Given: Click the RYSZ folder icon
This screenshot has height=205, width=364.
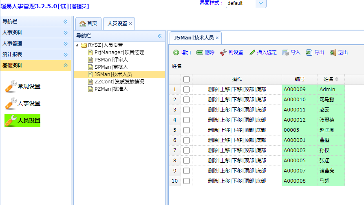Looking at the screenshot, I should coord(84,45).
